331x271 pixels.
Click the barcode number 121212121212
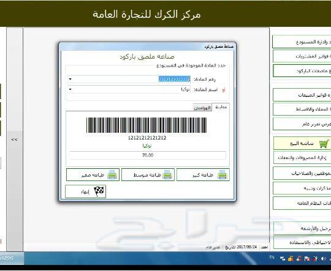[147, 138]
